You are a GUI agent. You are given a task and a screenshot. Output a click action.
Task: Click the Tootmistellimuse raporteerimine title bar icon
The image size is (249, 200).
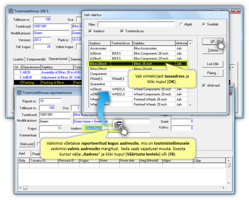(19, 92)
